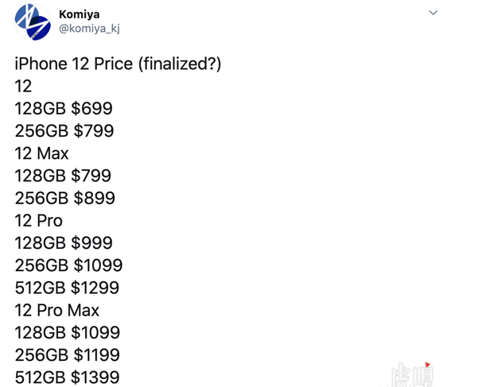Screen dimensions: 489x387
Task: Select the '128GB $1099' price line
Action: [68, 333]
